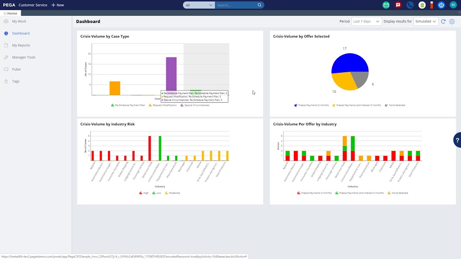Viewport: 461px width, 259px height.
Task: Toggle None Selected pie legend entry
Action: pyautogui.click(x=395, y=105)
